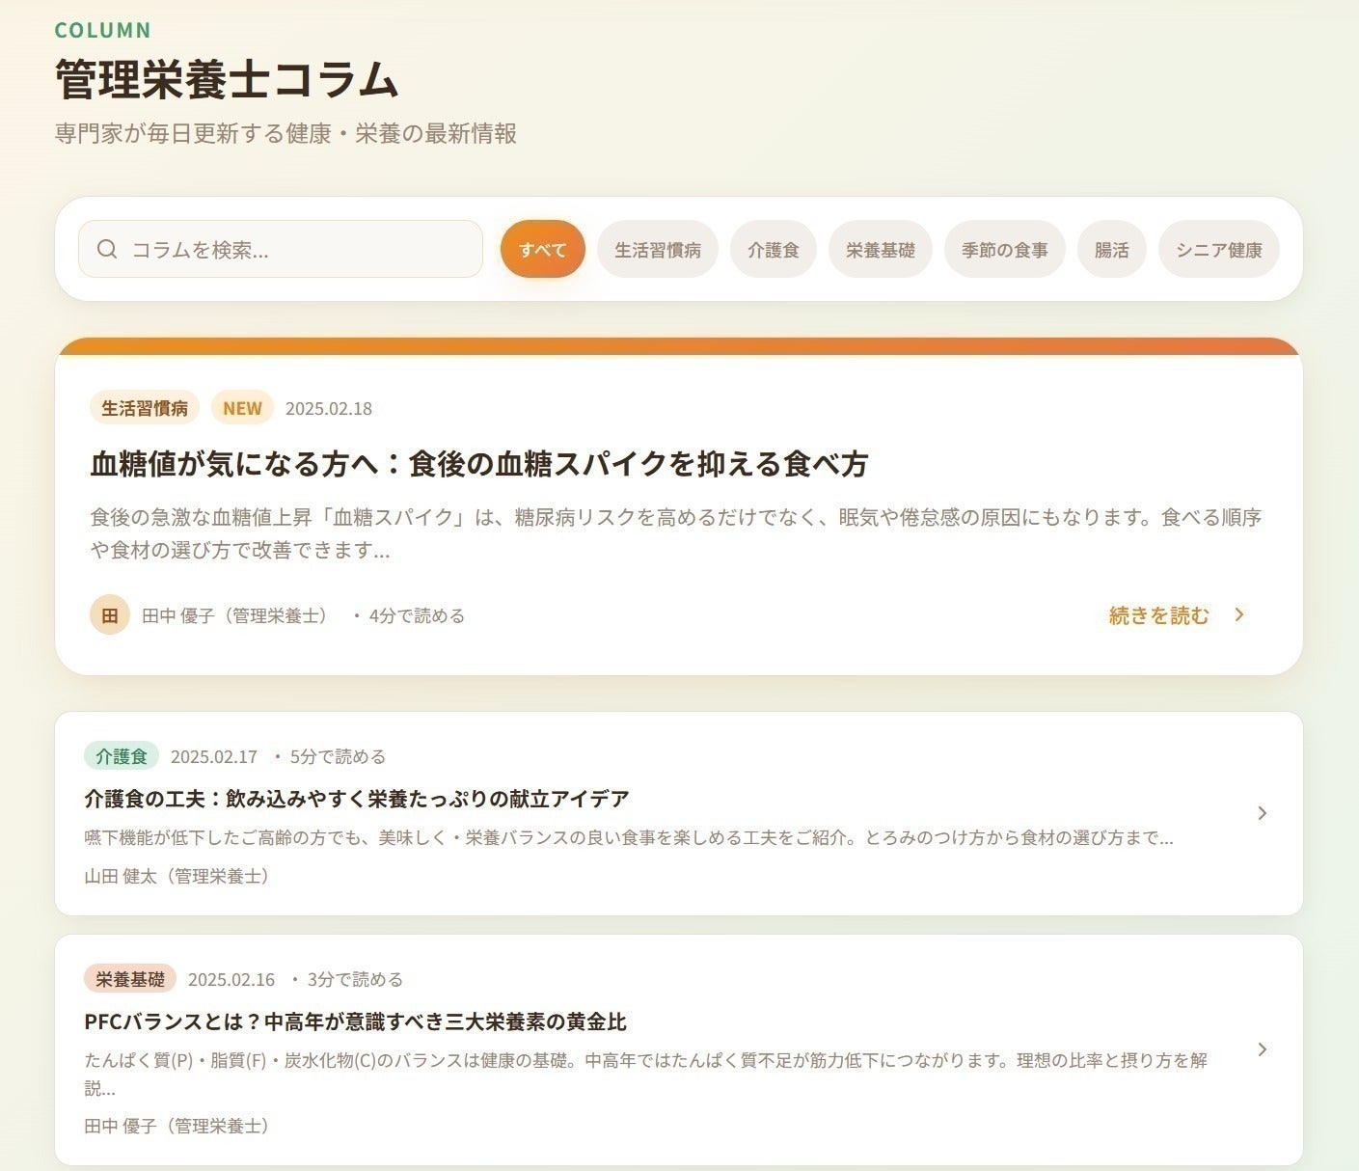Open the 介護食 filter category

point(774,249)
